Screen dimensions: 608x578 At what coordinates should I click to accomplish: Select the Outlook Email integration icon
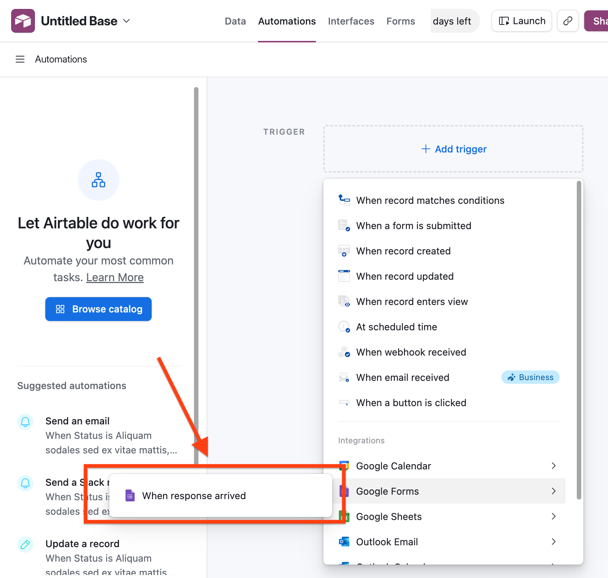point(345,542)
